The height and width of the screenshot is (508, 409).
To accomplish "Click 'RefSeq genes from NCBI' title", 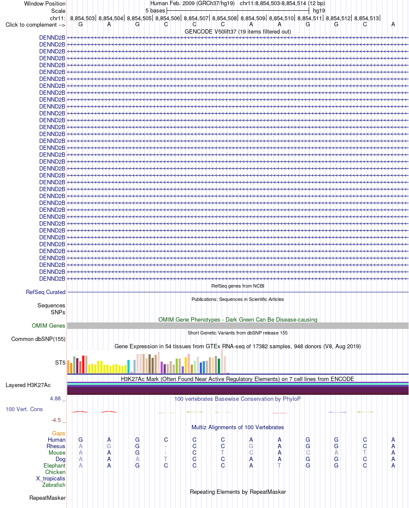I will click(238, 286).
